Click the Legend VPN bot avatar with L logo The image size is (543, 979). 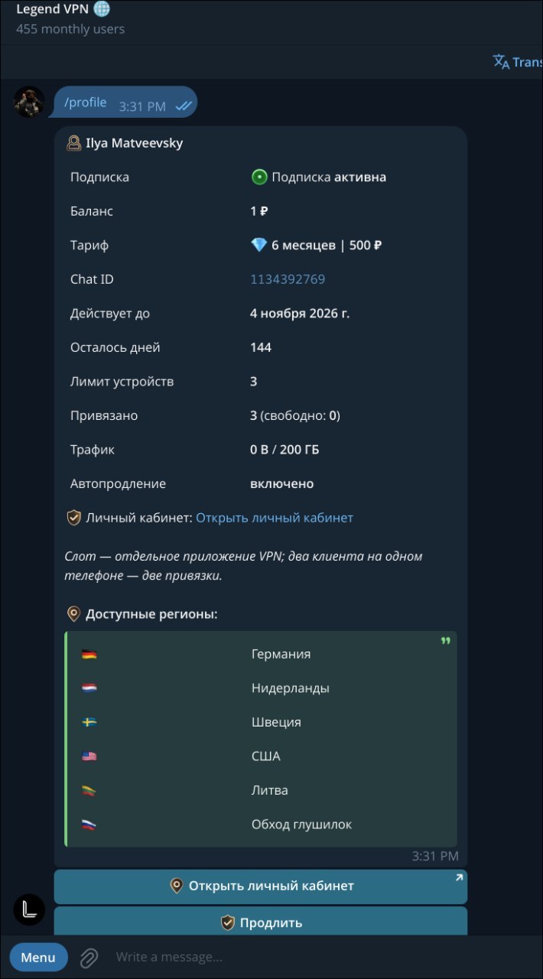click(29, 909)
